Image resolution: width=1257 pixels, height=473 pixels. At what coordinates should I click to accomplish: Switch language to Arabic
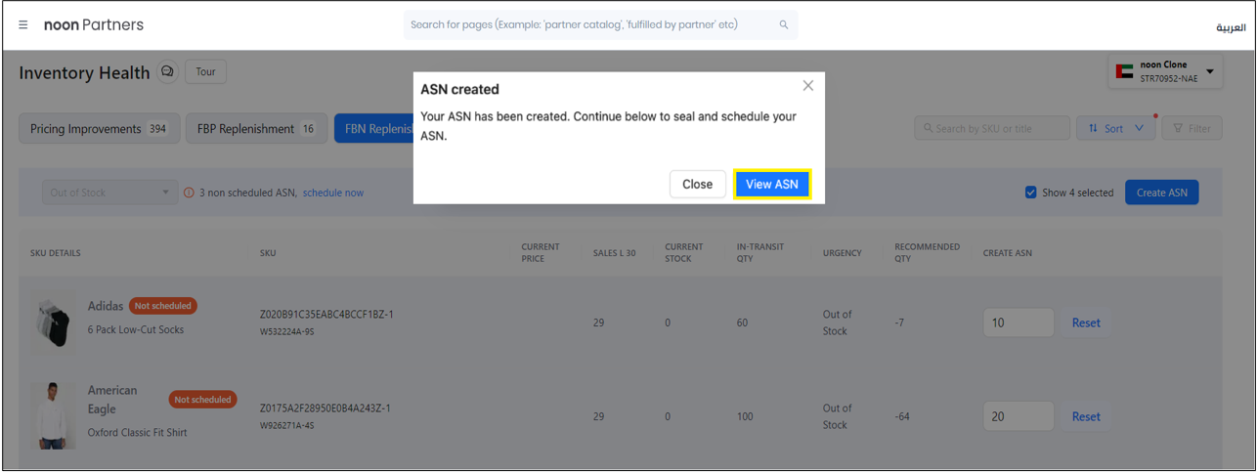[x=1230, y=26]
